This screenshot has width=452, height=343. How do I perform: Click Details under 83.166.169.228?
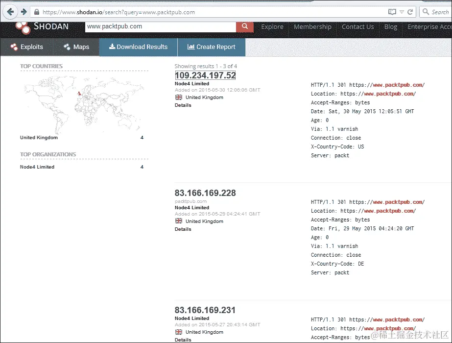(x=183, y=229)
